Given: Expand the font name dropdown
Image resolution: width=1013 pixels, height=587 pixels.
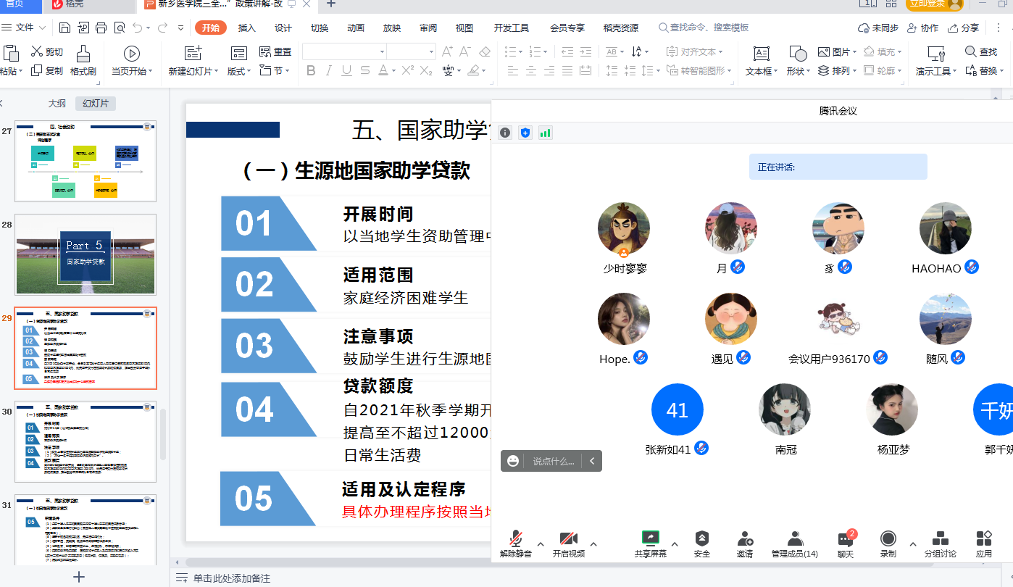Looking at the screenshot, I should tap(382, 52).
